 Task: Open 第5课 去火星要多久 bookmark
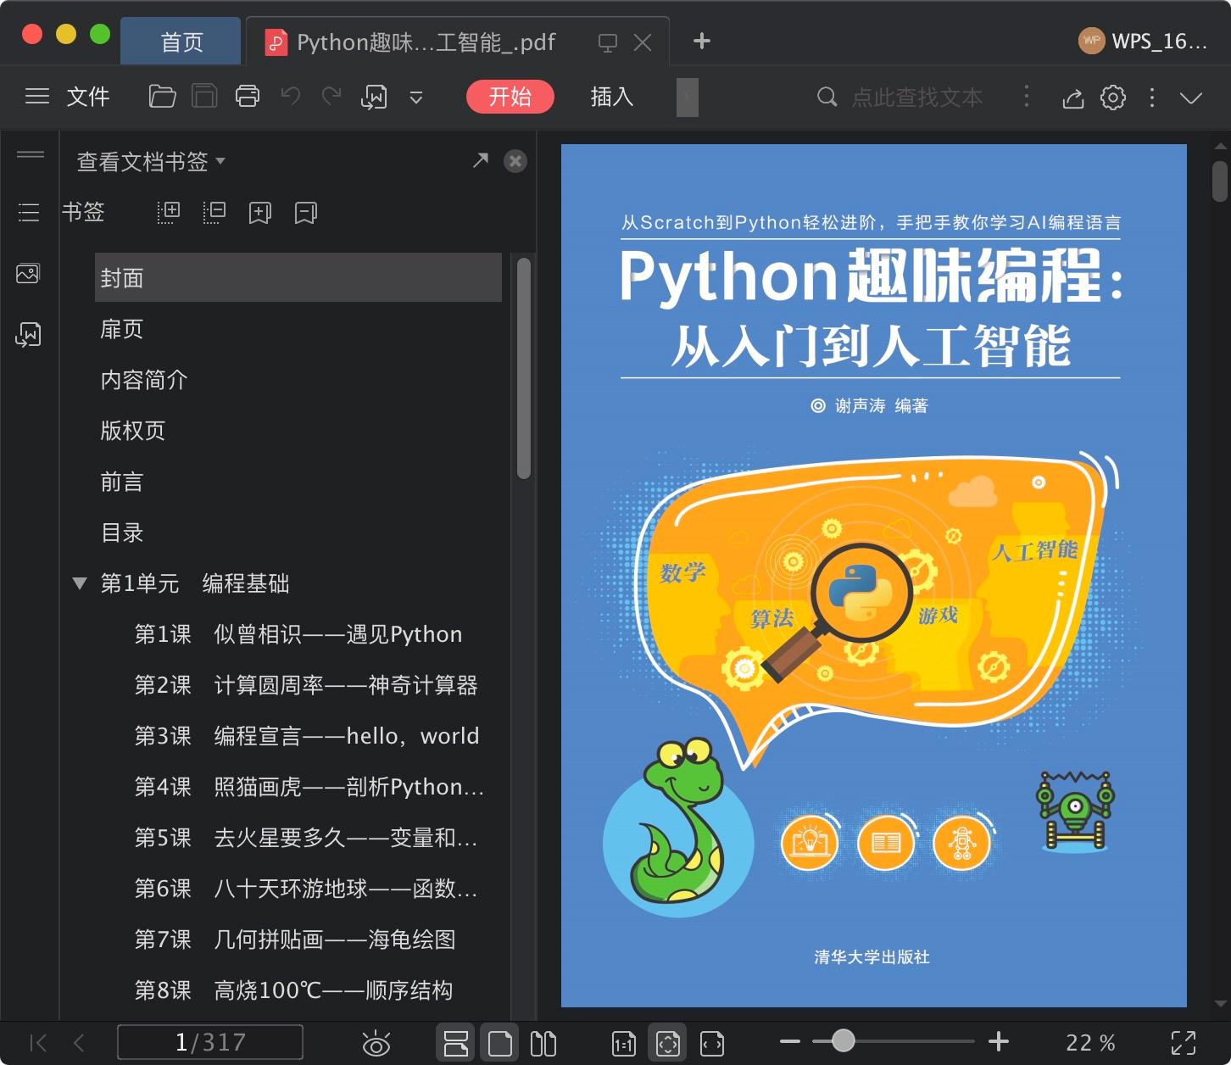tap(306, 838)
